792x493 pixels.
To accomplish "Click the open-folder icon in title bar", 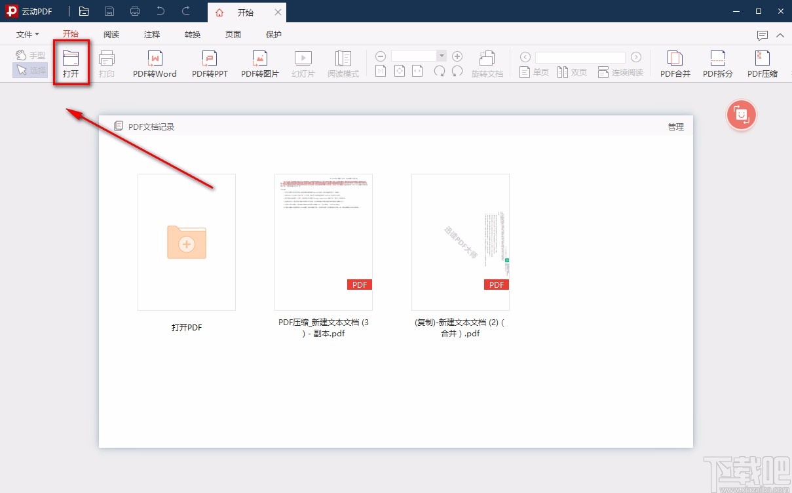I will pyautogui.click(x=84, y=11).
